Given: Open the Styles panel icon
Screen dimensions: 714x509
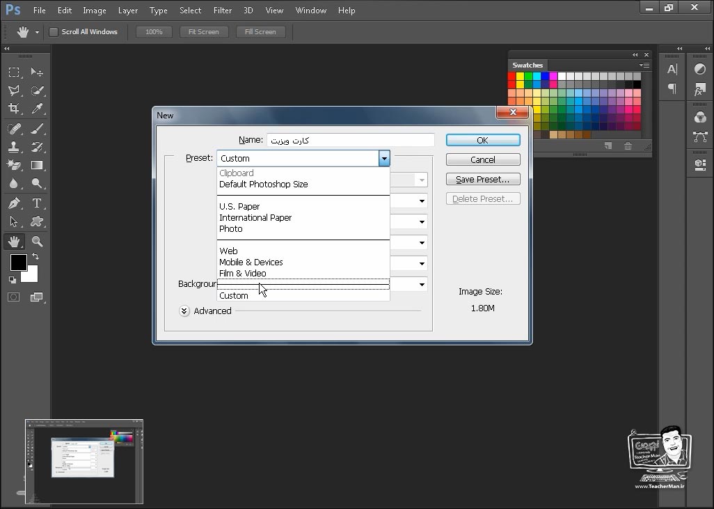Looking at the screenshot, I should [700, 89].
